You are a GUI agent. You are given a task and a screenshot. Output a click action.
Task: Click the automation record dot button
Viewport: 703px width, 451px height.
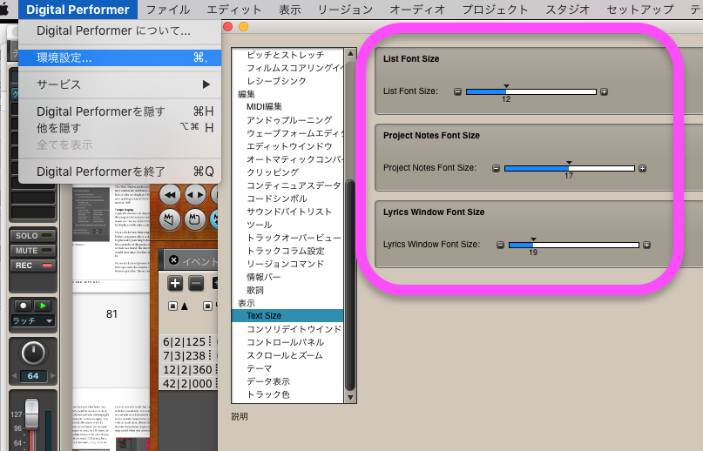point(23,306)
